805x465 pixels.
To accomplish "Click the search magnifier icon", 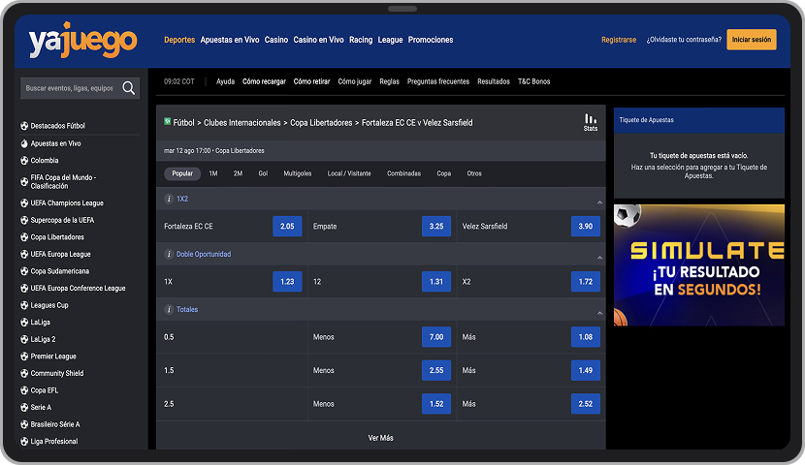I will 128,88.
